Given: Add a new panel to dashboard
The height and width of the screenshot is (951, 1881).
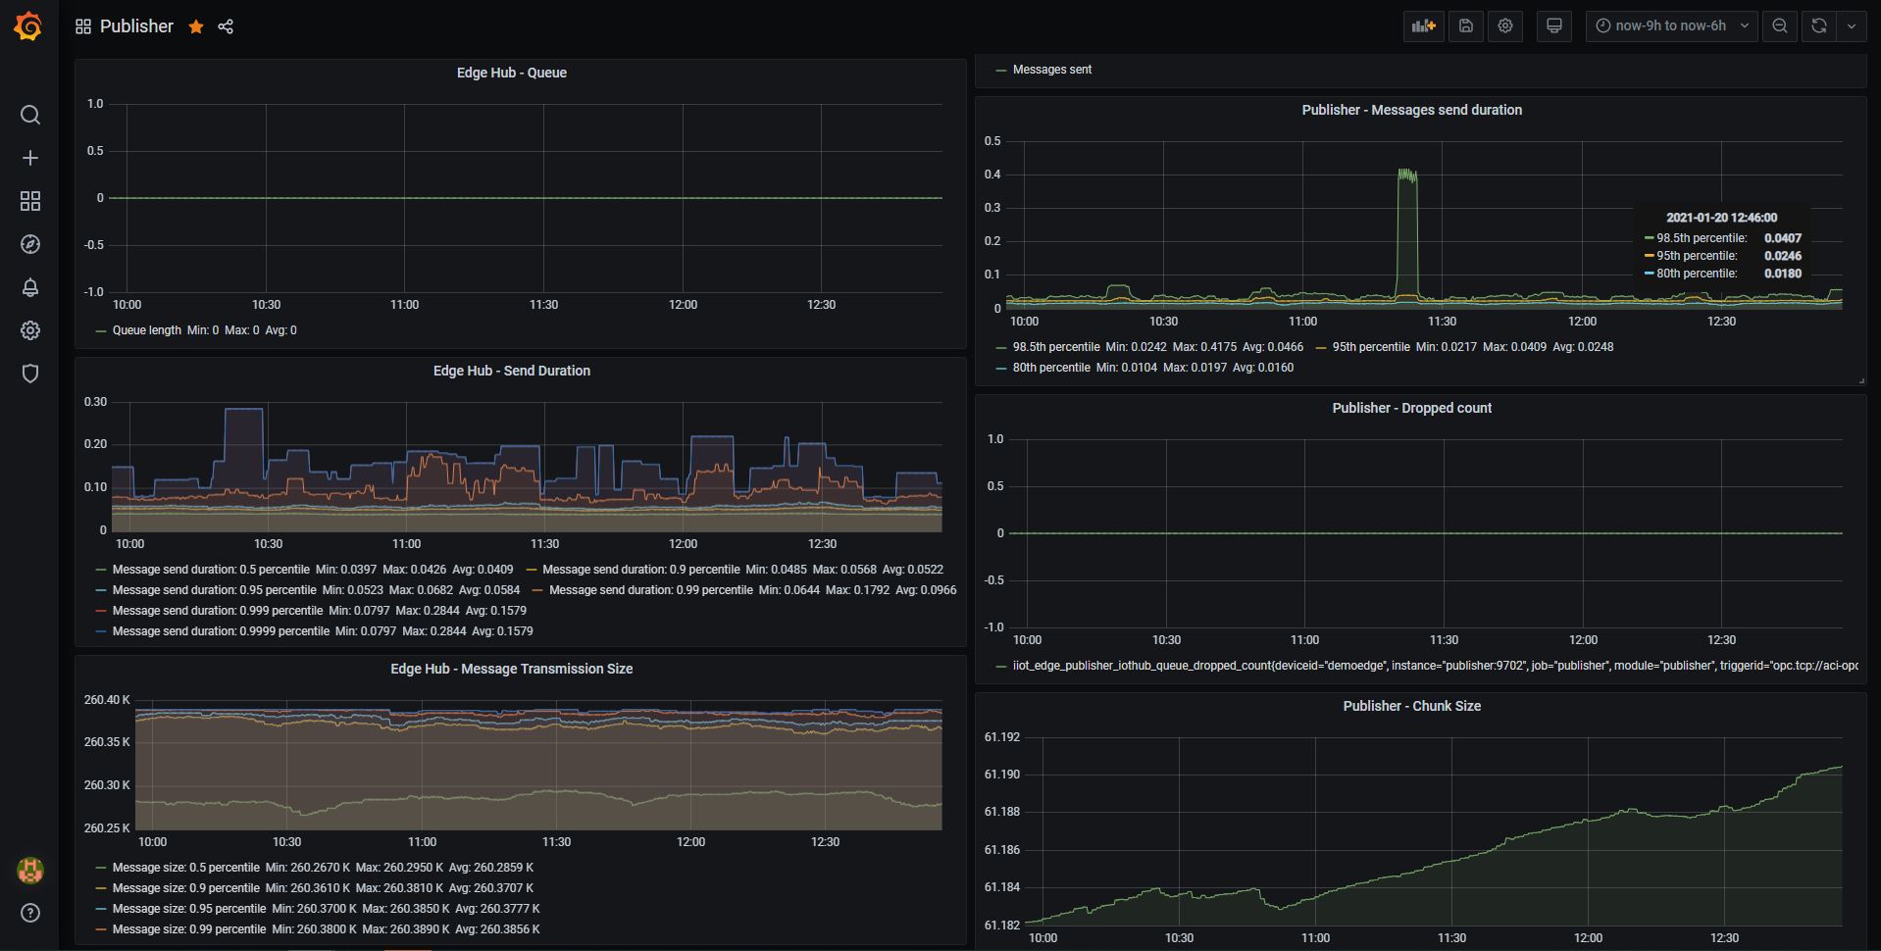Looking at the screenshot, I should [x=1423, y=26].
